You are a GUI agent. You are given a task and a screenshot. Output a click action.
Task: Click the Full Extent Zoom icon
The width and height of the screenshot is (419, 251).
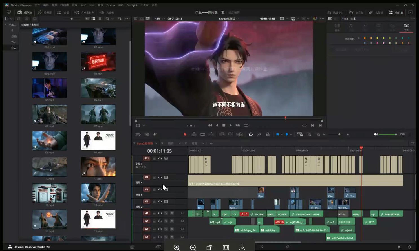[x=300, y=135]
